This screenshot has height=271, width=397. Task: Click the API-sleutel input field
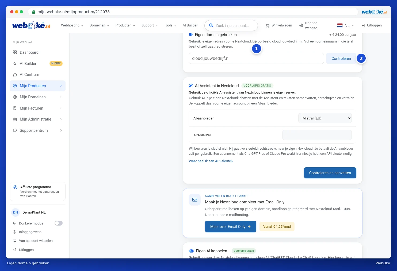pyautogui.click(x=317, y=135)
